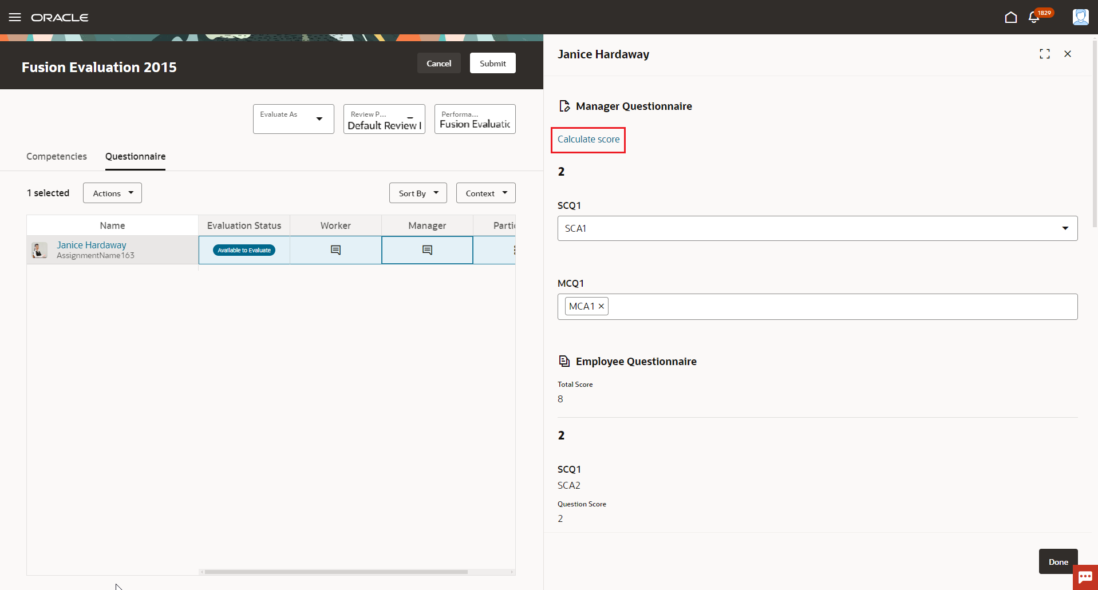Click the AssignmentName163 text

pyautogui.click(x=96, y=256)
